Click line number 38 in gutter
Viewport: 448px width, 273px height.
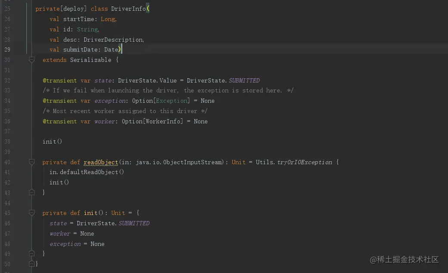coord(7,141)
